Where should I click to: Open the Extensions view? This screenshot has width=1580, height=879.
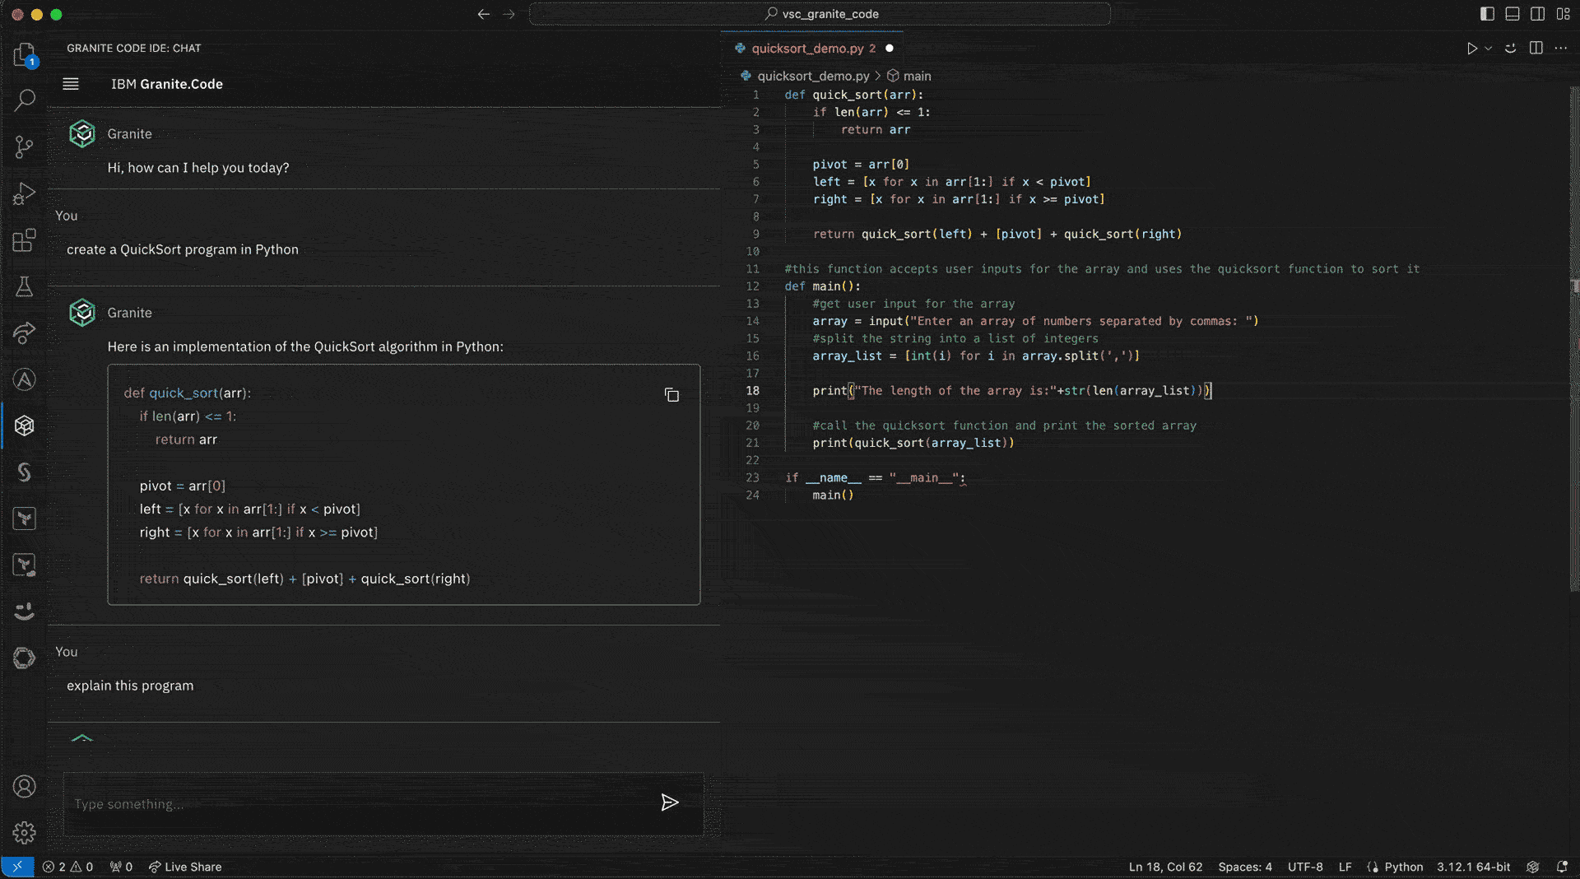(x=24, y=240)
